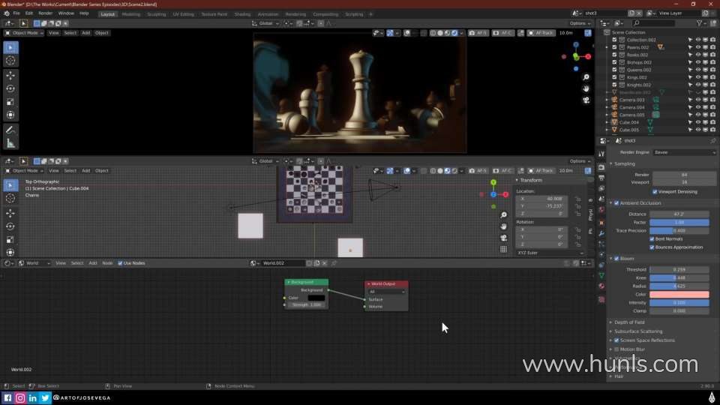Image resolution: width=720 pixels, height=405 pixels.
Task: Open View Layer properties tab icon
Action: [x=601, y=188]
